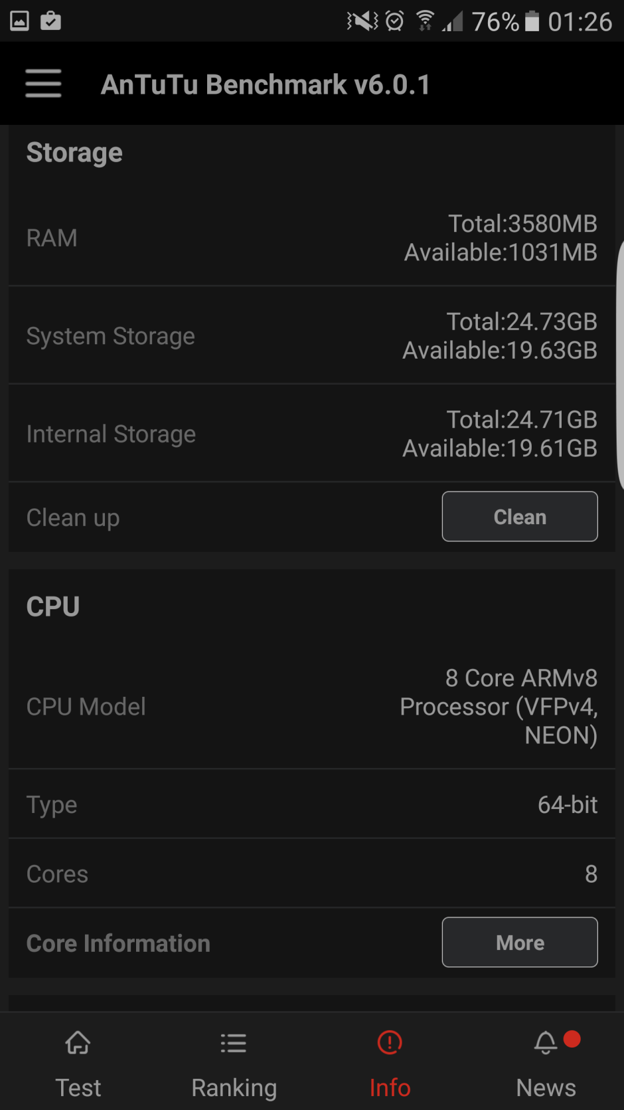Switch to the News tab label

pyautogui.click(x=546, y=1087)
